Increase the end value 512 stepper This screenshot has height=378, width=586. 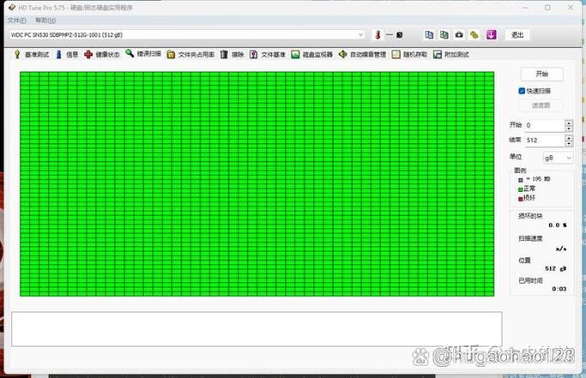pyautogui.click(x=569, y=137)
